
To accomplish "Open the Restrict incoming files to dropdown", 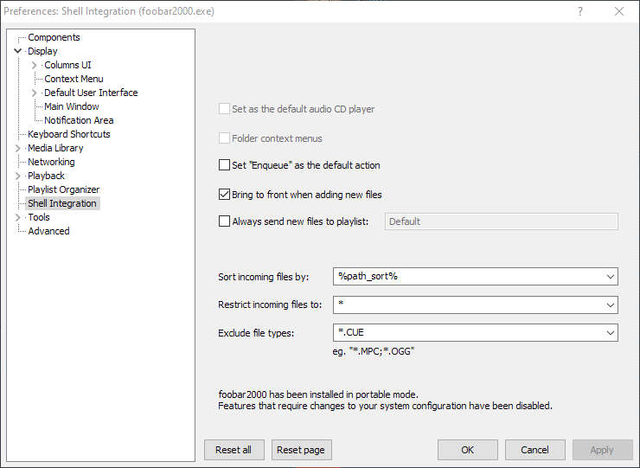I will tap(611, 305).
